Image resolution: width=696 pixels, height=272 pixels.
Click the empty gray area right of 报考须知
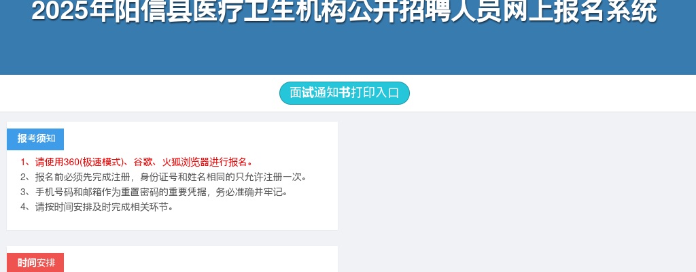pos(517,177)
